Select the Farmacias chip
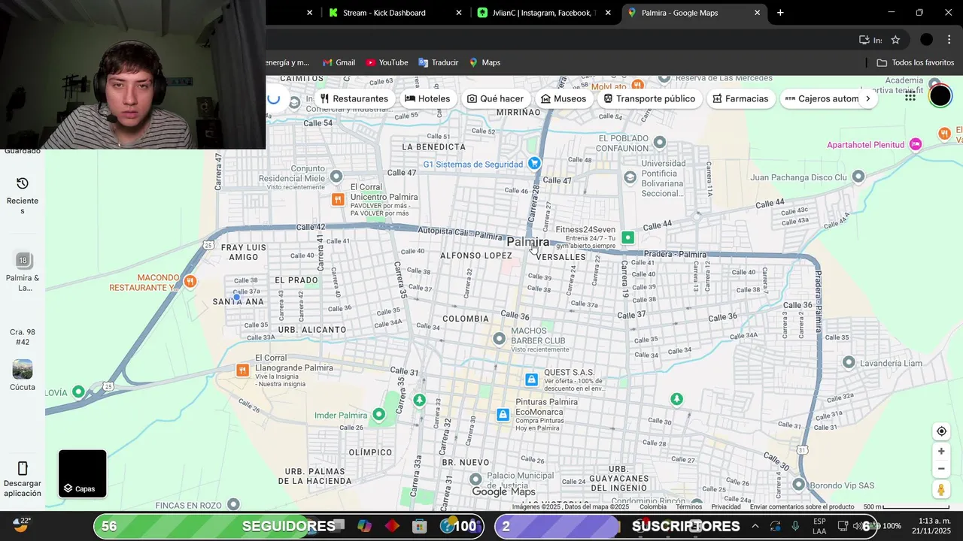This screenshot has width=963, height=541. pos(740,98)
